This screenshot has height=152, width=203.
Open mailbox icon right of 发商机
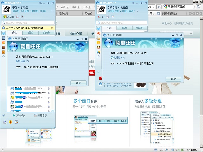[17, 17]
